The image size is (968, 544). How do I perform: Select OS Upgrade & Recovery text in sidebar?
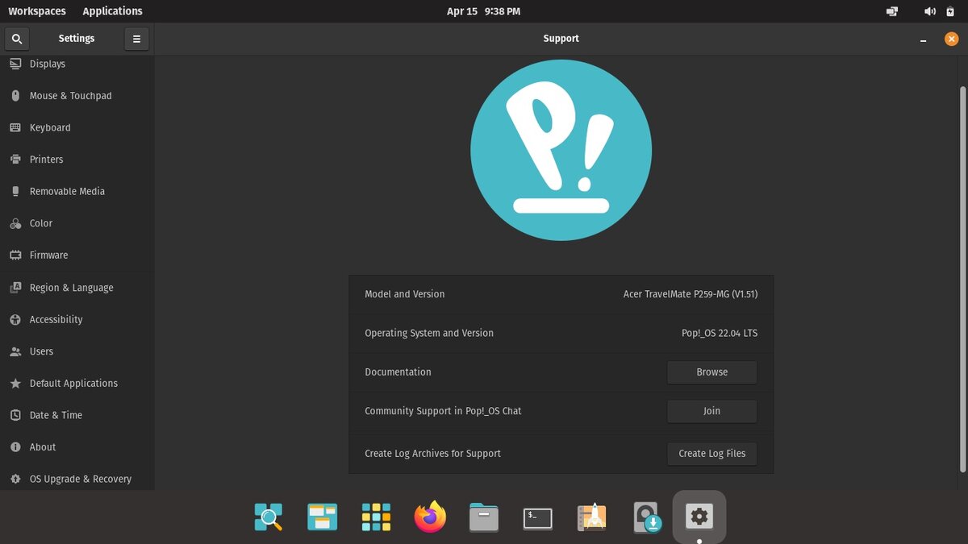tap(81, 479)
